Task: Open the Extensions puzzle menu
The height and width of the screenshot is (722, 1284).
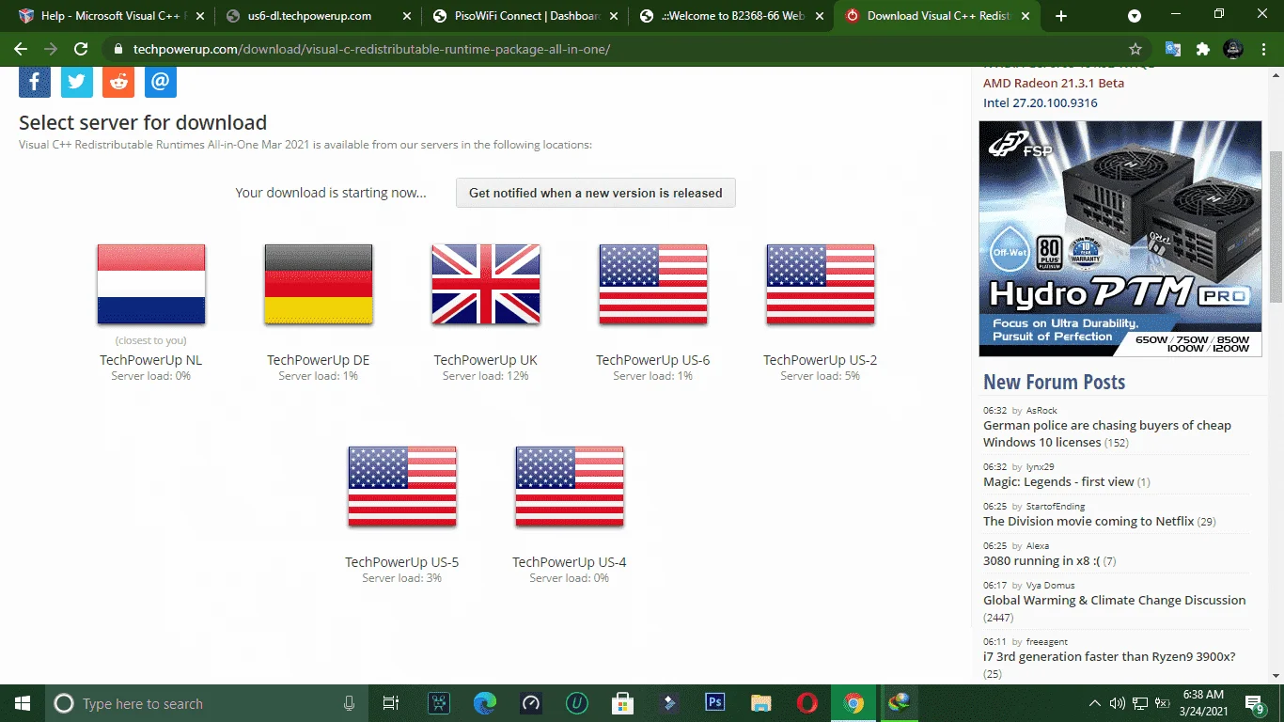Action: point(1203,49)
